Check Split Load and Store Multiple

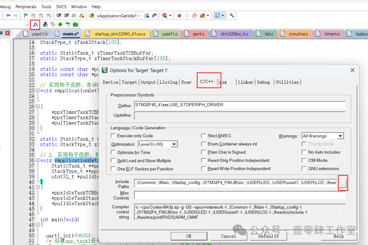[113, 160]
